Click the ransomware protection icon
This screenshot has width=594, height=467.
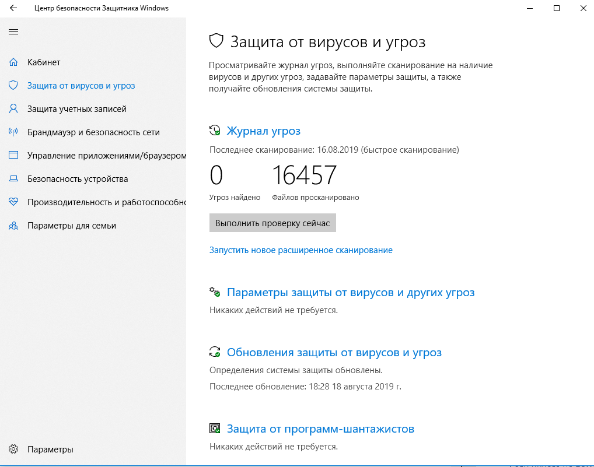215,429
